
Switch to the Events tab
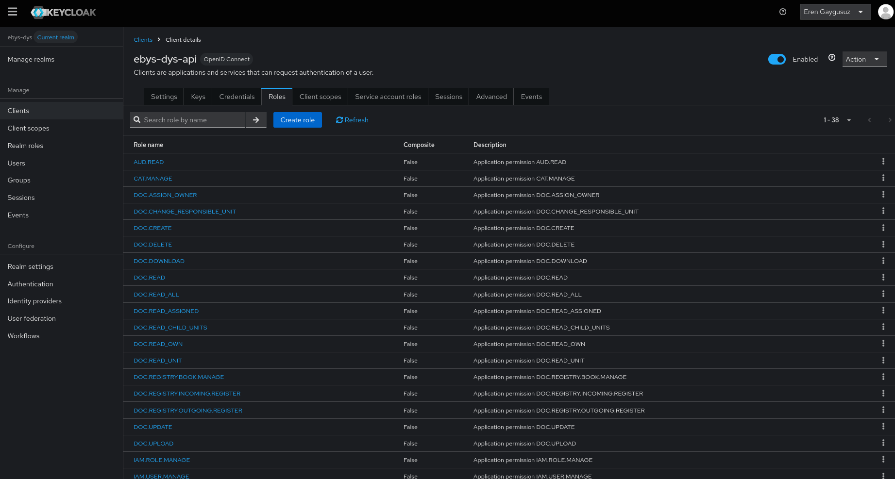click(531, 97)
